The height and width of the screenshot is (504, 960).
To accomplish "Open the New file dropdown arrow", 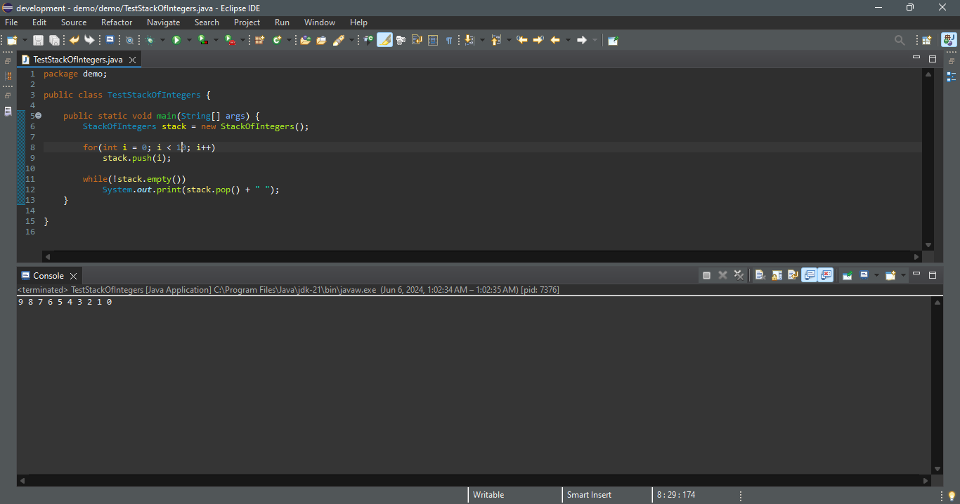I will 25,40.
